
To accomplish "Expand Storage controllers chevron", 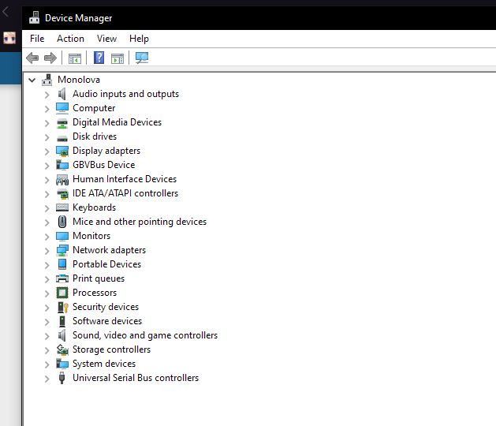I will (47, 350).
